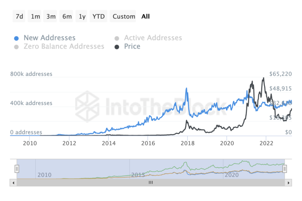
Task: Enable the Active Addresses series
Action: pyautogui.click(x=153, y=38)
